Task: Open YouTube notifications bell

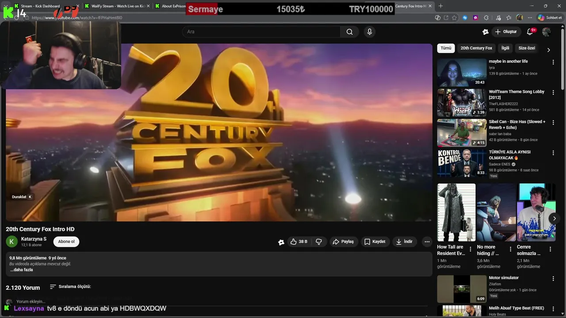Action: tap(530, 32)
